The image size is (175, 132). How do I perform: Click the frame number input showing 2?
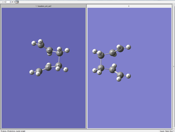8,2
